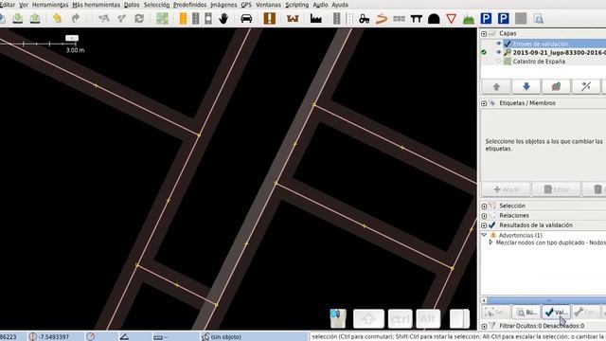
Task: Collapse the Etiquetas / Miembros panel
Action: pos(484,103)
